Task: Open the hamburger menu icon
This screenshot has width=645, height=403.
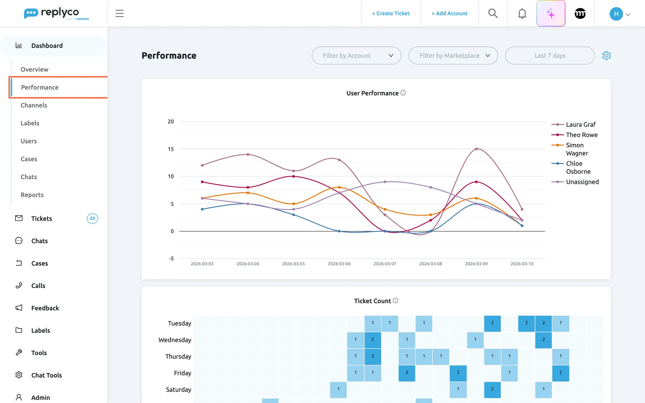Action: 119,14
